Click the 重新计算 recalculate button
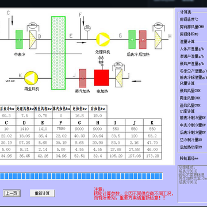The height and width of the screenshot is (207, 207). (43, 193)
